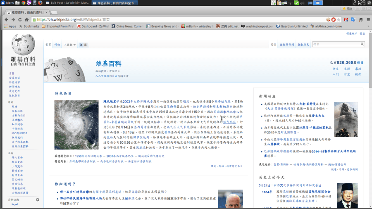Open the 查看历史 history tab
Image resolution: width=372 pixels, height=209 pixels.
click(x=303, y=45)
